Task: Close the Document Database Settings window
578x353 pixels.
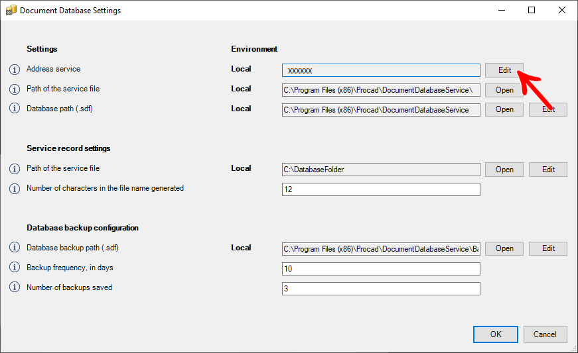Action: pos(562,10)
